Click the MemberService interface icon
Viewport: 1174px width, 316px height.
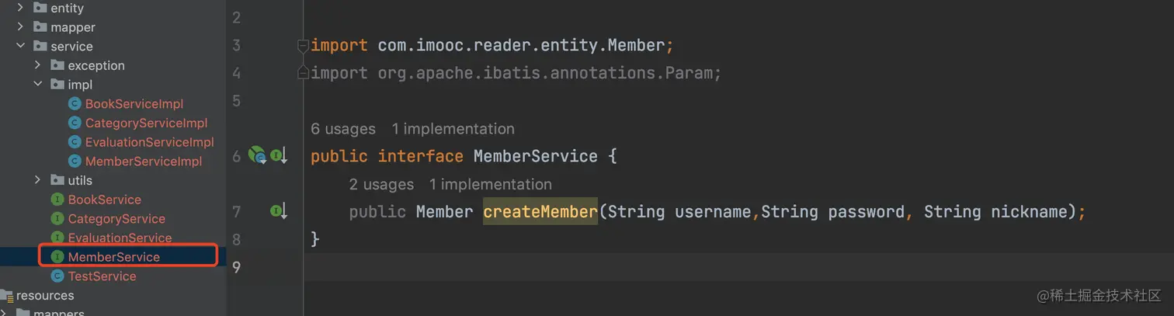(x=57, y=257)
